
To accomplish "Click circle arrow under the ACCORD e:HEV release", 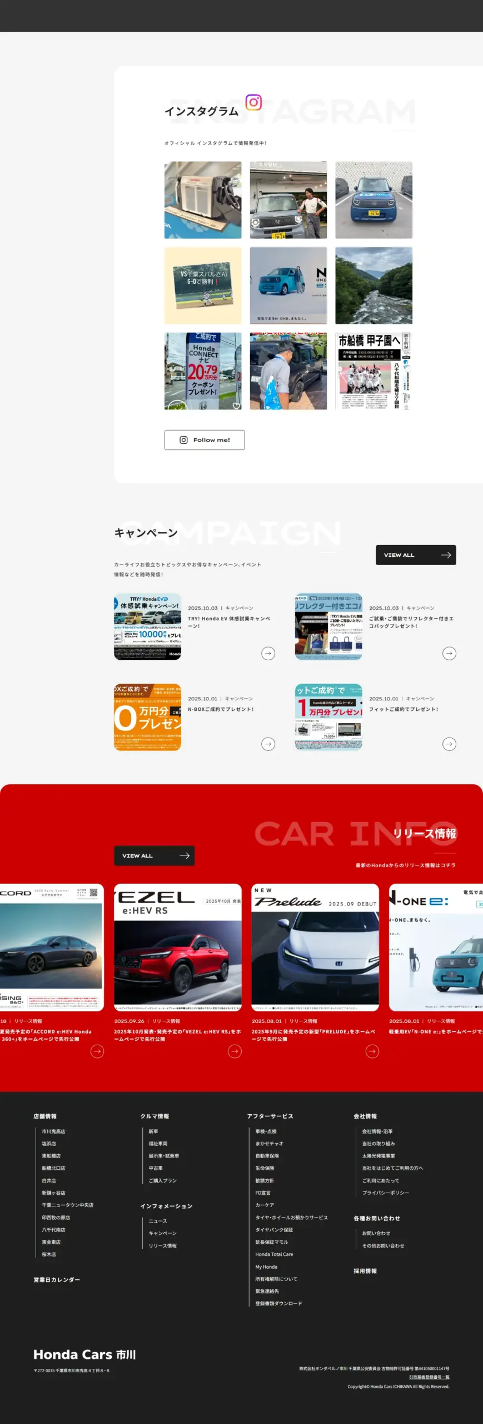I will click(x=97, y=1051).
